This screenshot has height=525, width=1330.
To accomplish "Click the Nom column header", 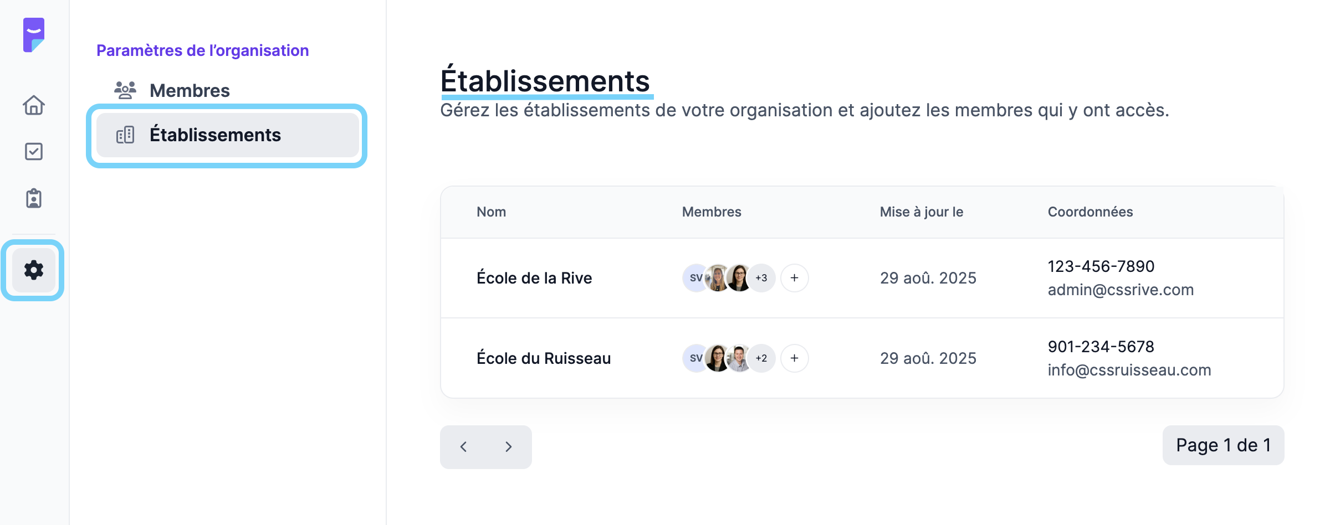I will click(x=491, y=212).
